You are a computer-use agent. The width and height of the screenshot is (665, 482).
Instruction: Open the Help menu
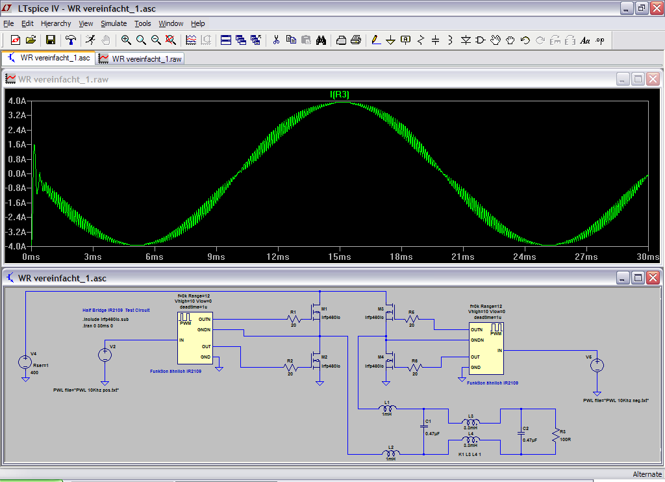197,23
